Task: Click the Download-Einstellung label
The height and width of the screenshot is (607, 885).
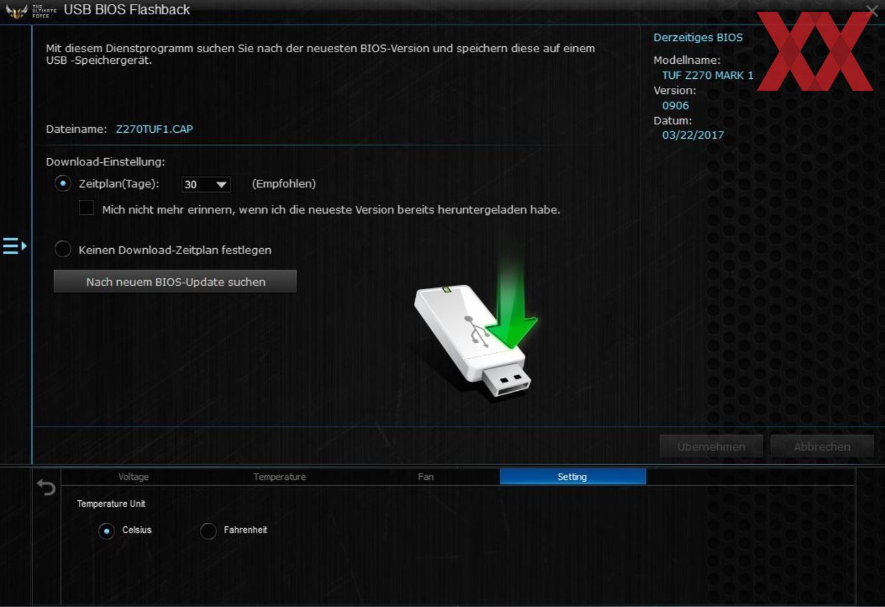Action: pyautogui.click(x=105, y=162)
